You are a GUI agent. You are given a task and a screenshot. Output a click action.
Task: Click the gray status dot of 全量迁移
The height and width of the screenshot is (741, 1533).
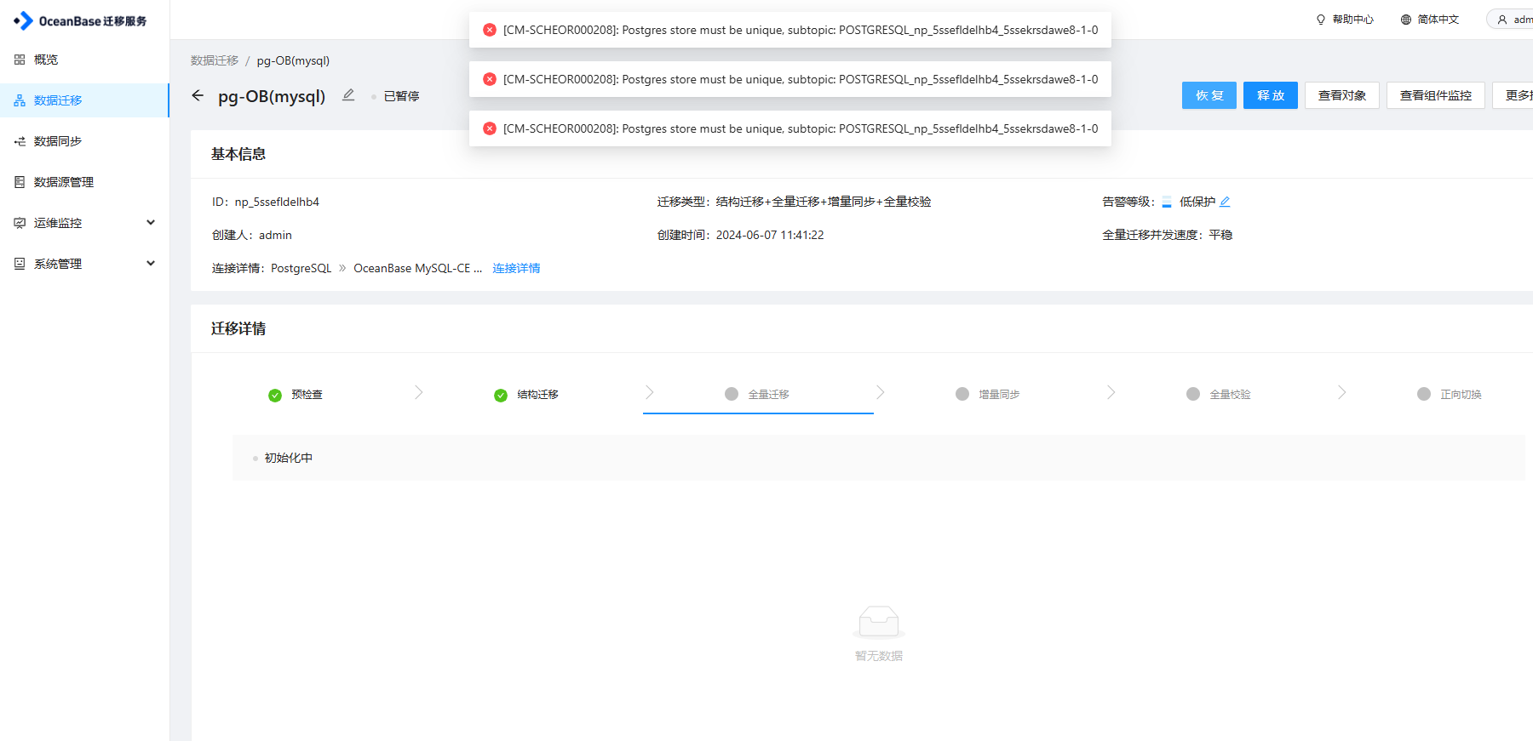click(732, 394)
